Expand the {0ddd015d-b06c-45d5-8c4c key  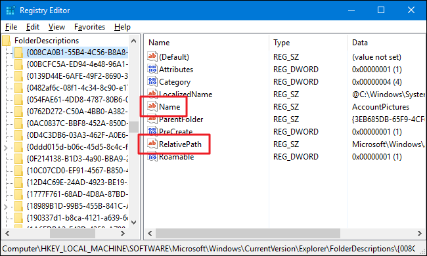(5, 148)
